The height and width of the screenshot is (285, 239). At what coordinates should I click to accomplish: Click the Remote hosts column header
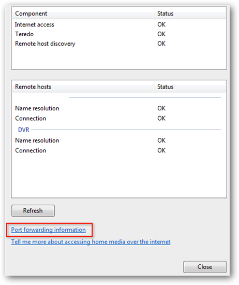(83, 87)
